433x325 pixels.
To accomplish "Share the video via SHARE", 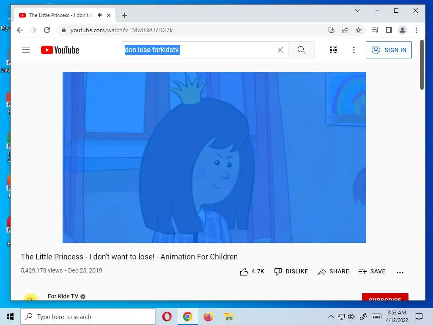I will [x=333, y=272].
